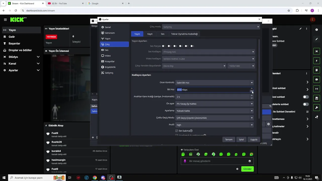322x181 pixels.
Task: Click chat bubble icon in right rail
Action: (316, 79)
